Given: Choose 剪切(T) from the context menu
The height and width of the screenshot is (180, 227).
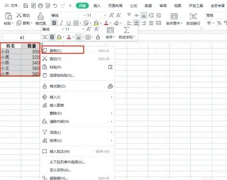Looking at the screenshot, I should [78, 59].
